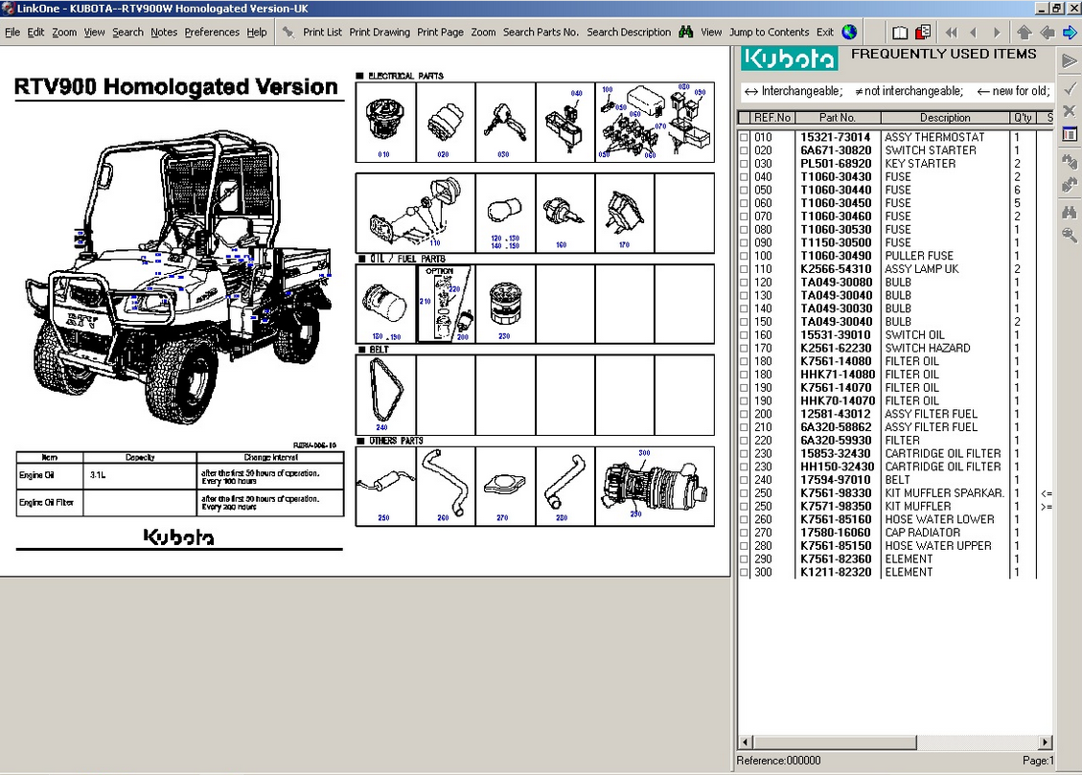Select radiator cap thumbnail labeled 270

505,486
